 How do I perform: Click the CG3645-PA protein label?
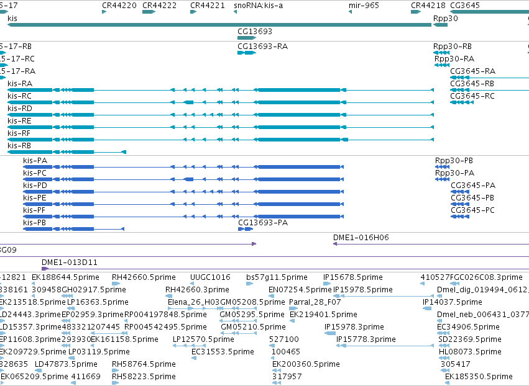473,186
